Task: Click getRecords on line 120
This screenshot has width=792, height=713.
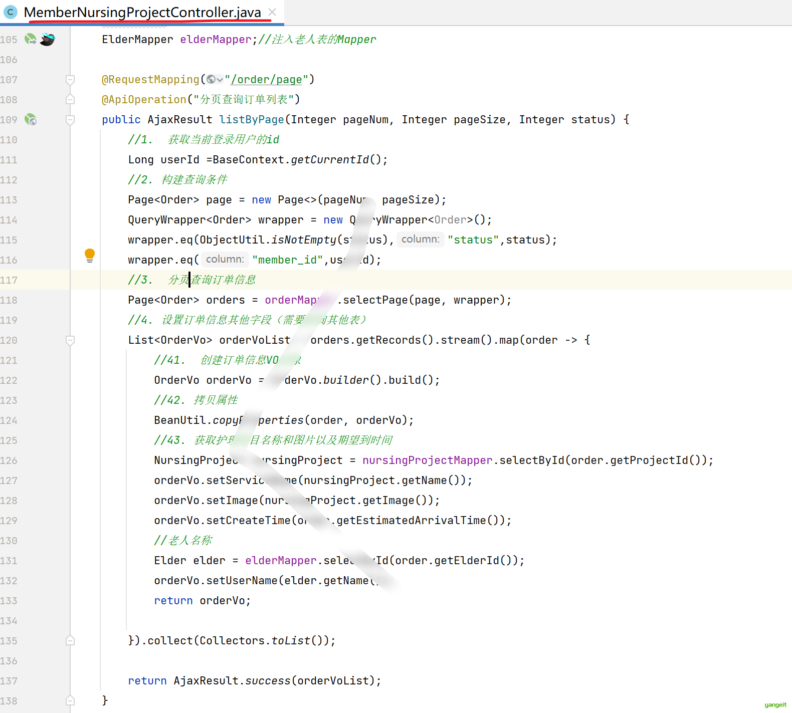Action: point(388,340)
